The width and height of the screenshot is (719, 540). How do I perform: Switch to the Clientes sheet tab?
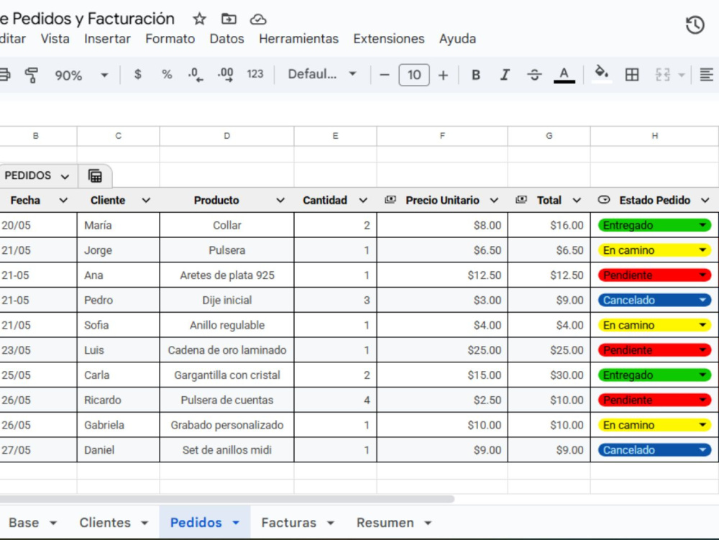[114, 523]
